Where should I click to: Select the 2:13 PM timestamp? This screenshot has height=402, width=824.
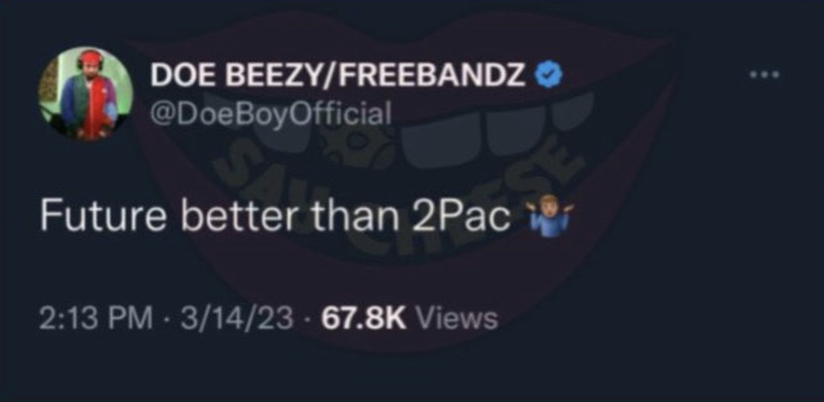(x=94, y=318)
